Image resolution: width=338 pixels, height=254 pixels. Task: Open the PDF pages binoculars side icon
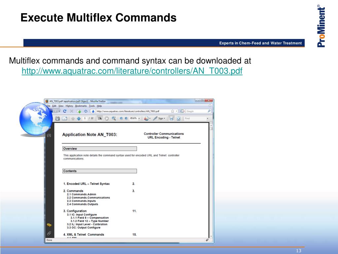tap(49, 135)
